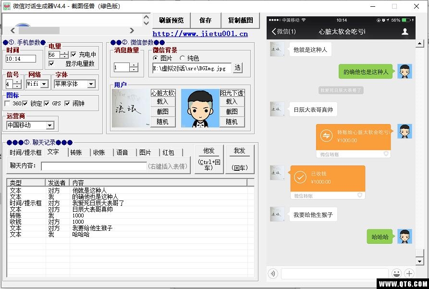The height and width of the screenshot is (289, 429).
Task: Click the 聊天内容 text input field
Action: 94,166
